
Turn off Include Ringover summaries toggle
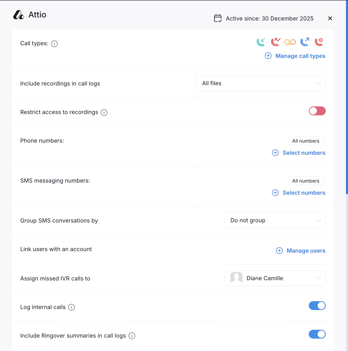click(317, 334)
